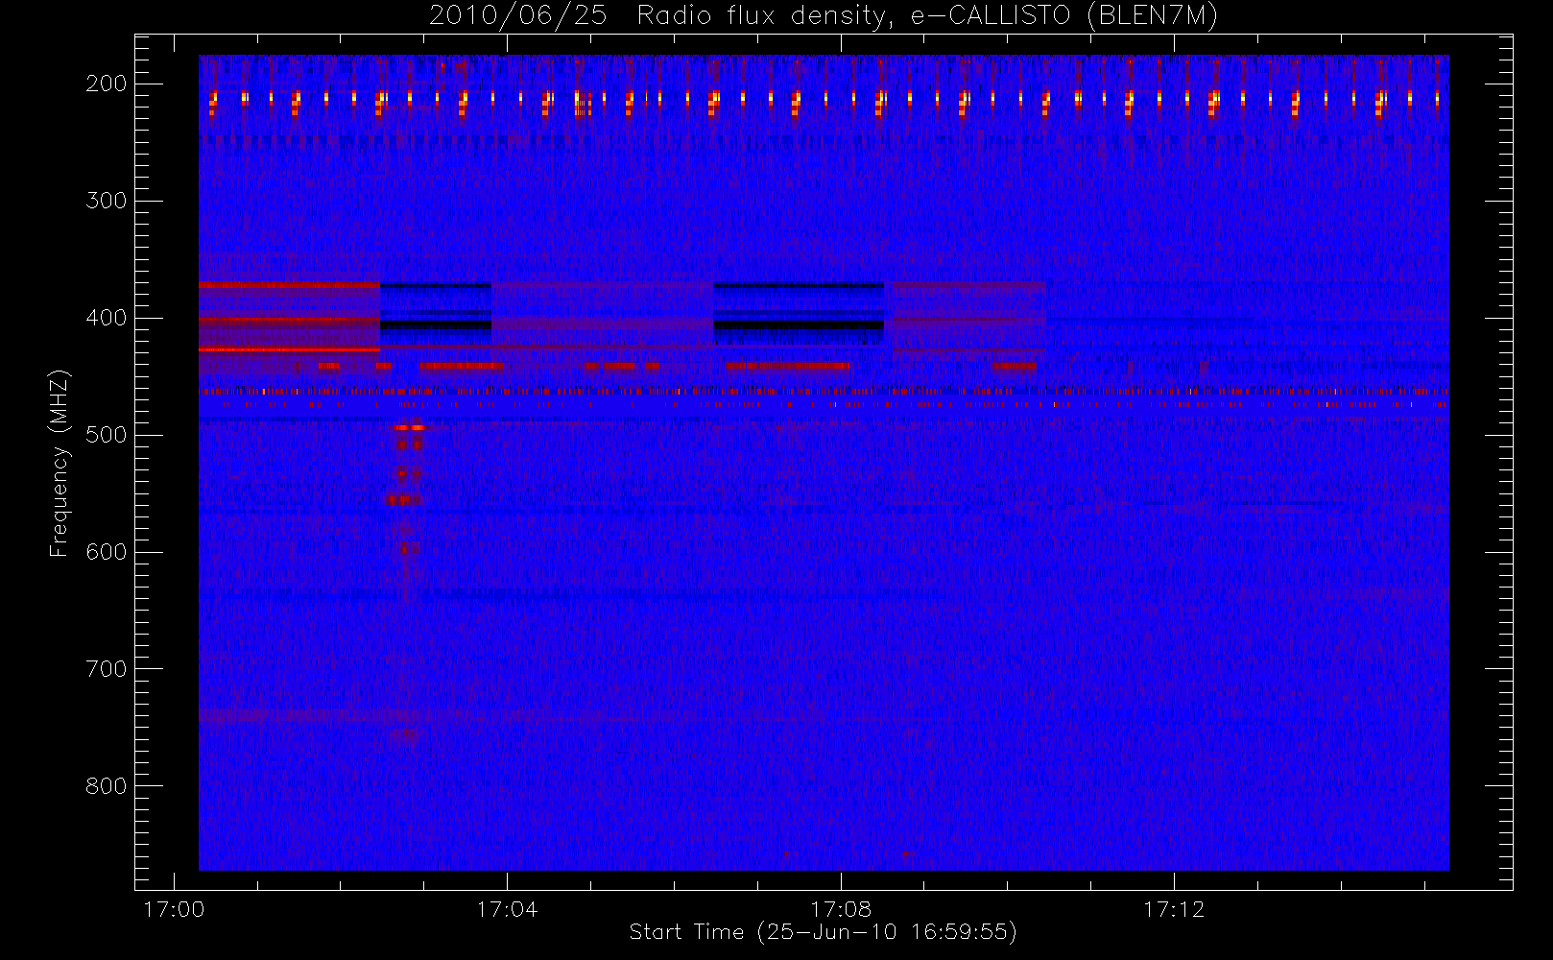The width and height of the screenshot is (1553, 960).
Task: Click the 800 frequency tick label
Action: point(106,786)
